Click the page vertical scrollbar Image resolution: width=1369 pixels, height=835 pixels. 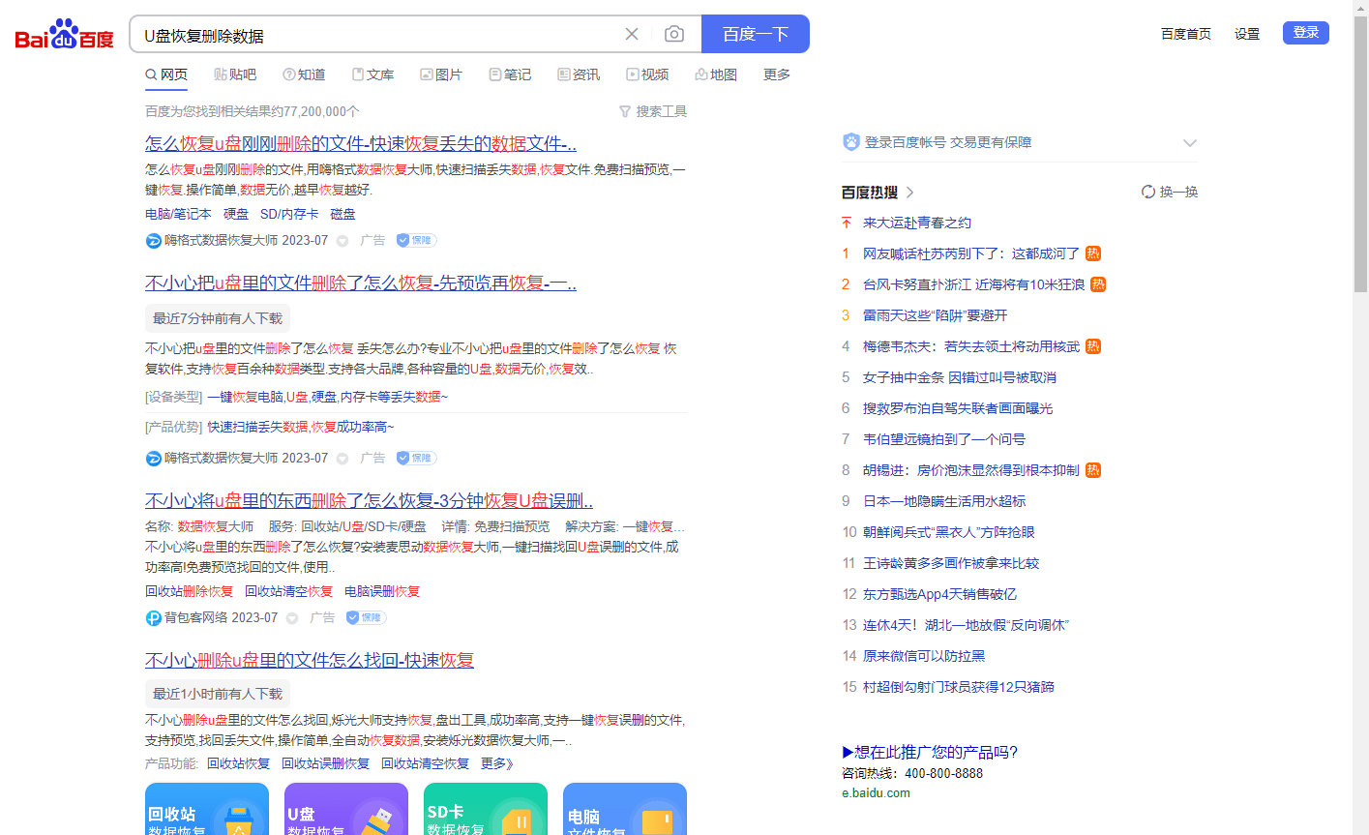point(1360,155)
